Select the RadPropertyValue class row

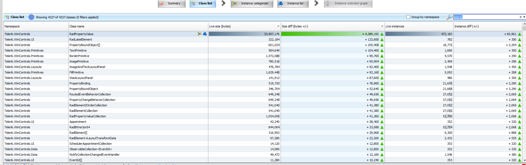(x=263, y=34)
